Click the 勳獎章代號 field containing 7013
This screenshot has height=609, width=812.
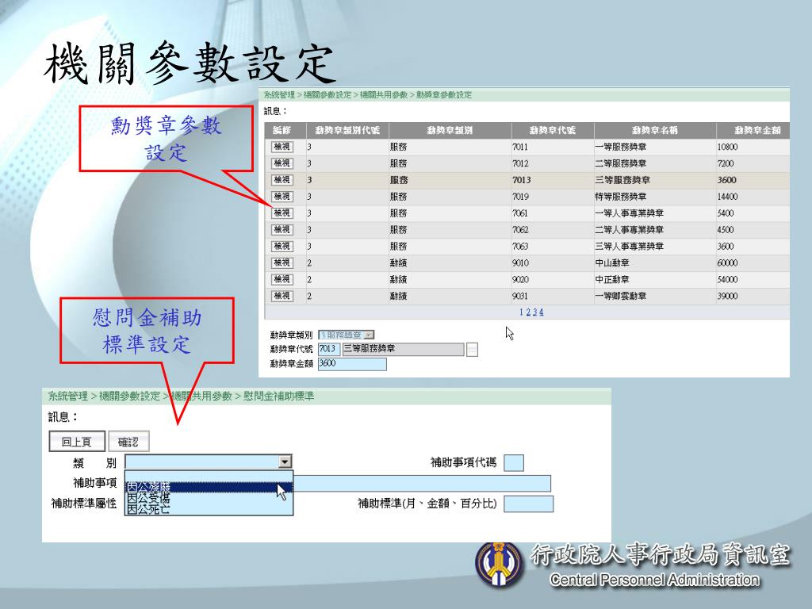tap(329, 349)
